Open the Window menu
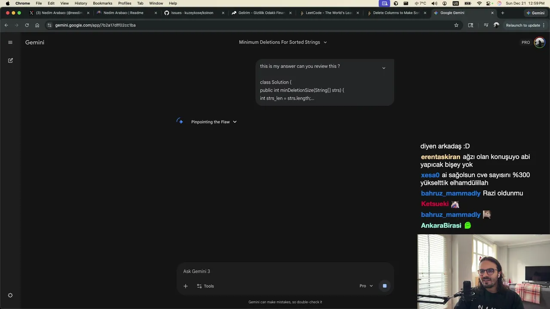Image resolution: width=550 pixels, height=309 pixels. click(156, 3)
